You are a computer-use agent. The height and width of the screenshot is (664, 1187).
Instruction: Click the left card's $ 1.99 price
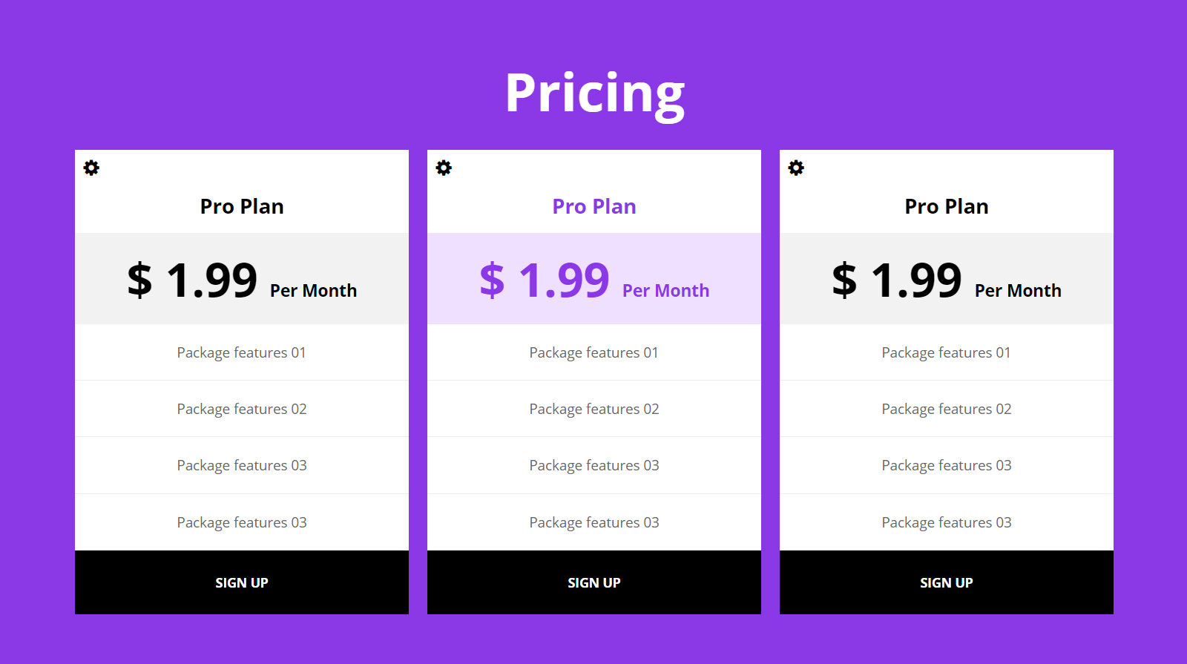[x=192, y=280]
